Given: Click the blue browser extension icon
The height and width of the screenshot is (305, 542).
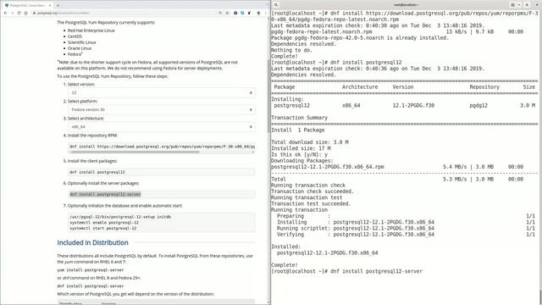Looking at the screenshot, I should 242,13.
